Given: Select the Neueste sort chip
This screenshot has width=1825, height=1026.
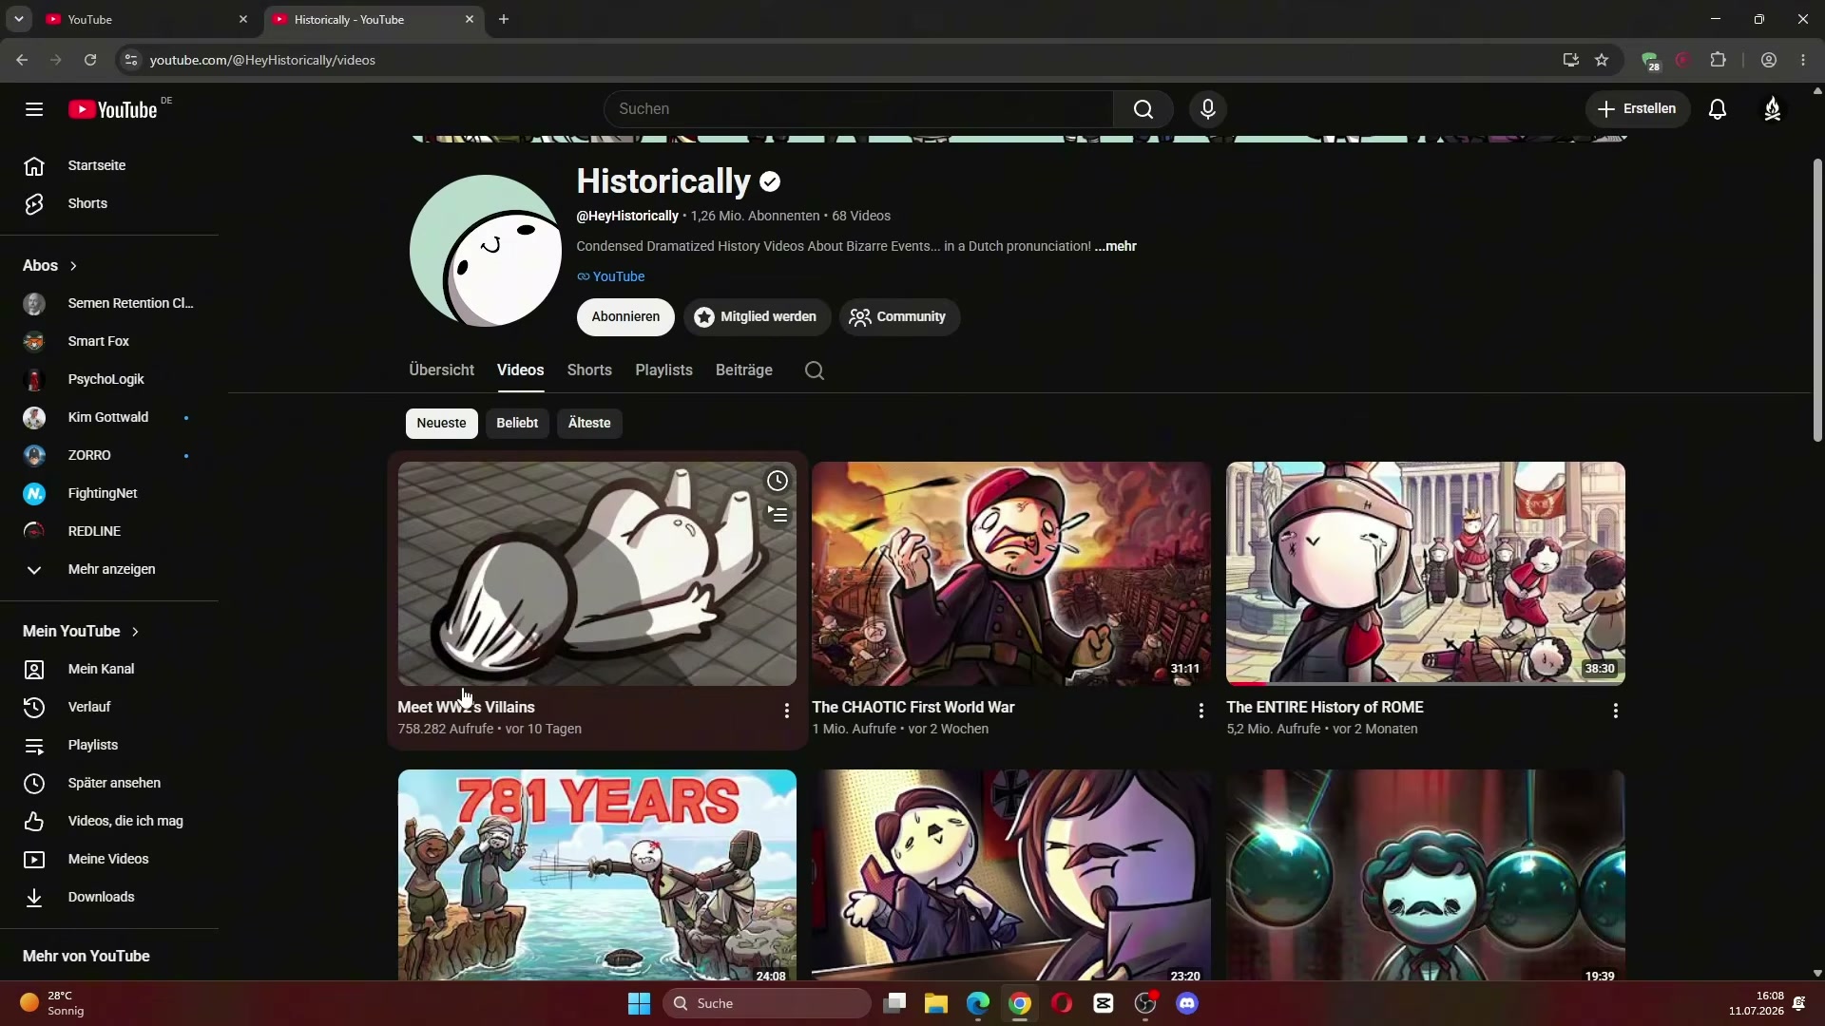Looking at the screenshot, I should pyautogui.click(x=442, y=424).
